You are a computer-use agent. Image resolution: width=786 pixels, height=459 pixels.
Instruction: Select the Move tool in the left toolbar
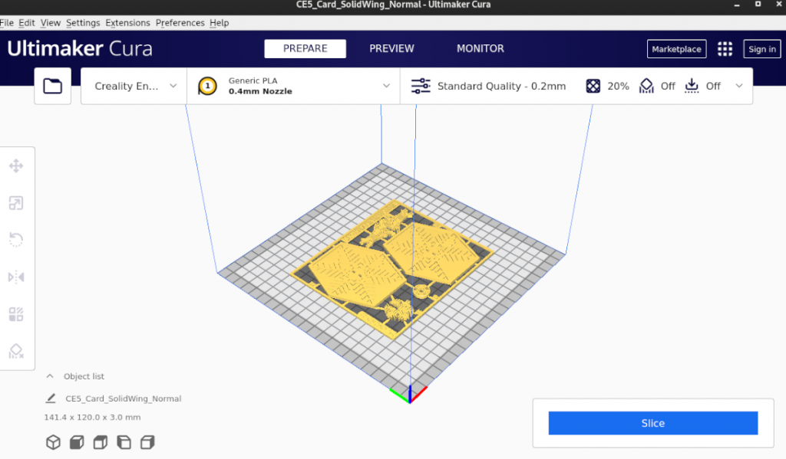(17, 165)
